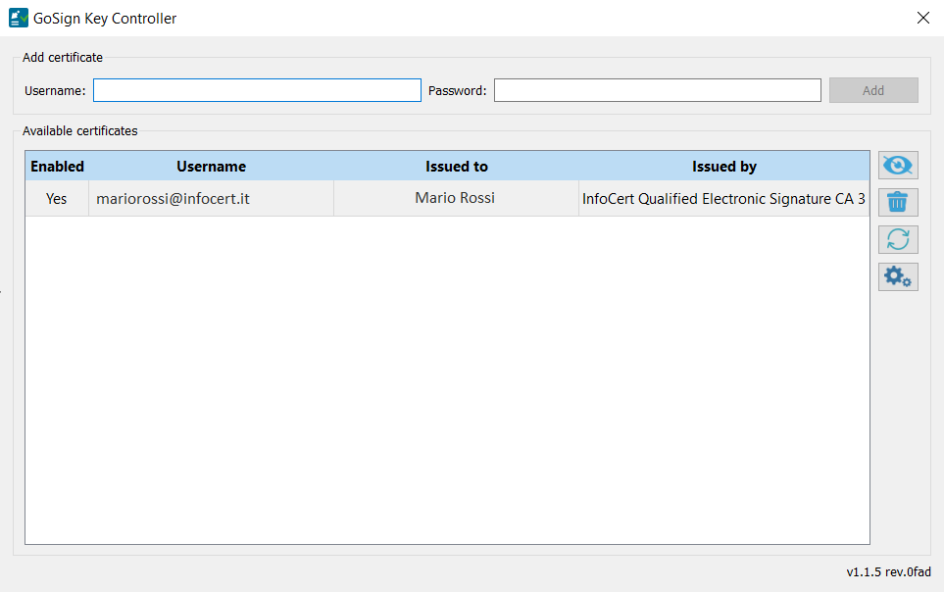Screen dimensions: 944x592
Task: Click the Mario Rossi cell
Action: [x=455, y=198]
